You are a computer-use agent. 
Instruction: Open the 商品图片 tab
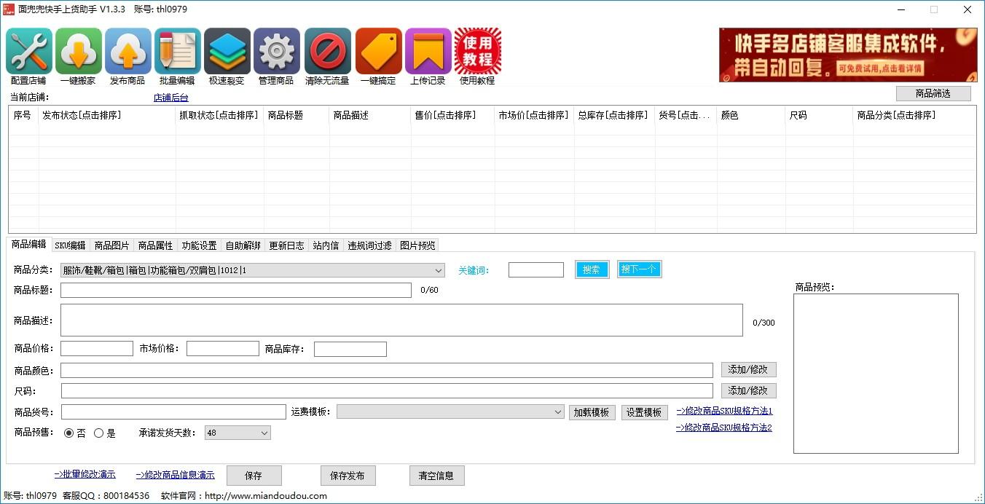coord(112,245)
